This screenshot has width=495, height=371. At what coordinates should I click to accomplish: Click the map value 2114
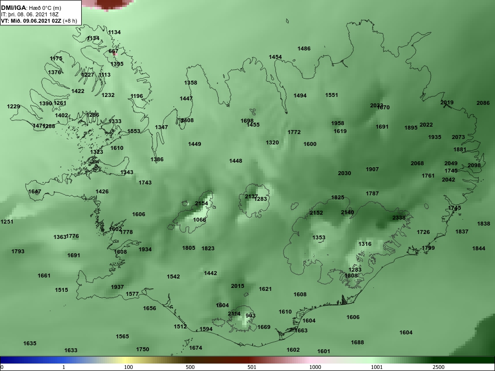click(234, 314)
